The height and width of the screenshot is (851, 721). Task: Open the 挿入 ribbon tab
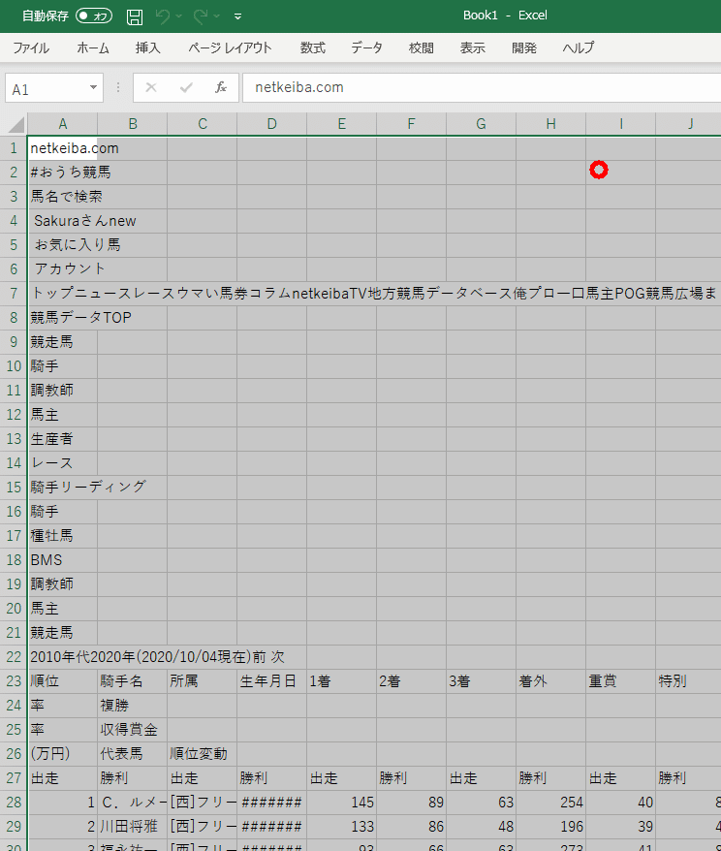(147, 47)
